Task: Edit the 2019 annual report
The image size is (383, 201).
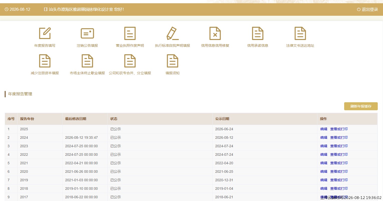Action: click(324, 180)
